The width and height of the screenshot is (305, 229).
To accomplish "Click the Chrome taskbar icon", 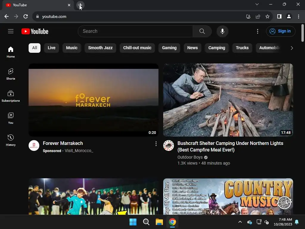I will click(x=172, y=222).
